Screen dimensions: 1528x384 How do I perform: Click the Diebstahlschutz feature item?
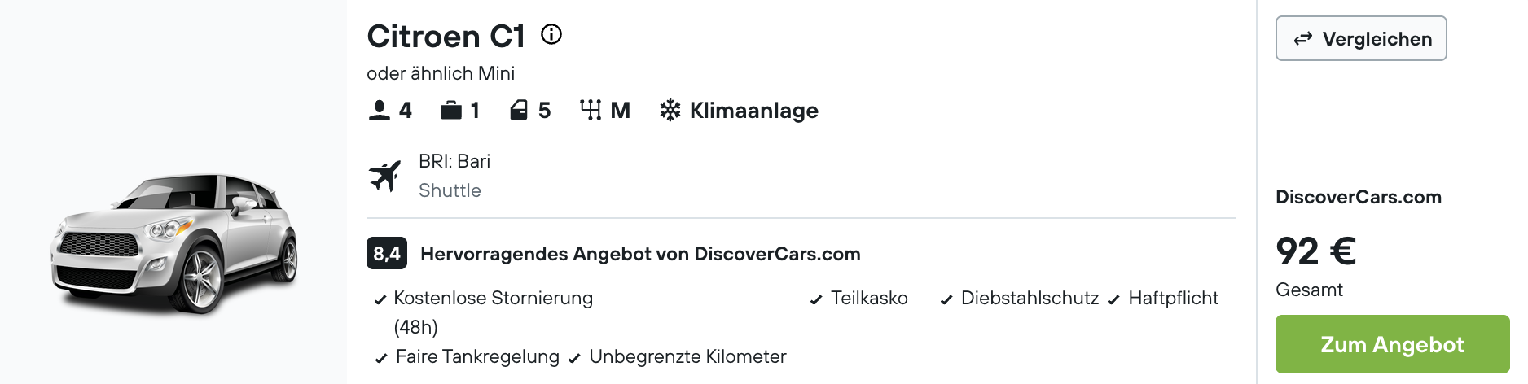coord(1019,298)
